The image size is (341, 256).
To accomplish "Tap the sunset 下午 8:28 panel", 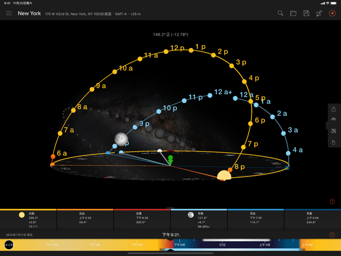I will click(142, 219).
